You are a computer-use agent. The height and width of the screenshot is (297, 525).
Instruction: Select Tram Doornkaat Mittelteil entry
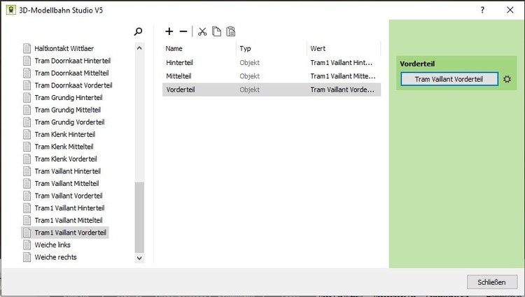point(71,73)
